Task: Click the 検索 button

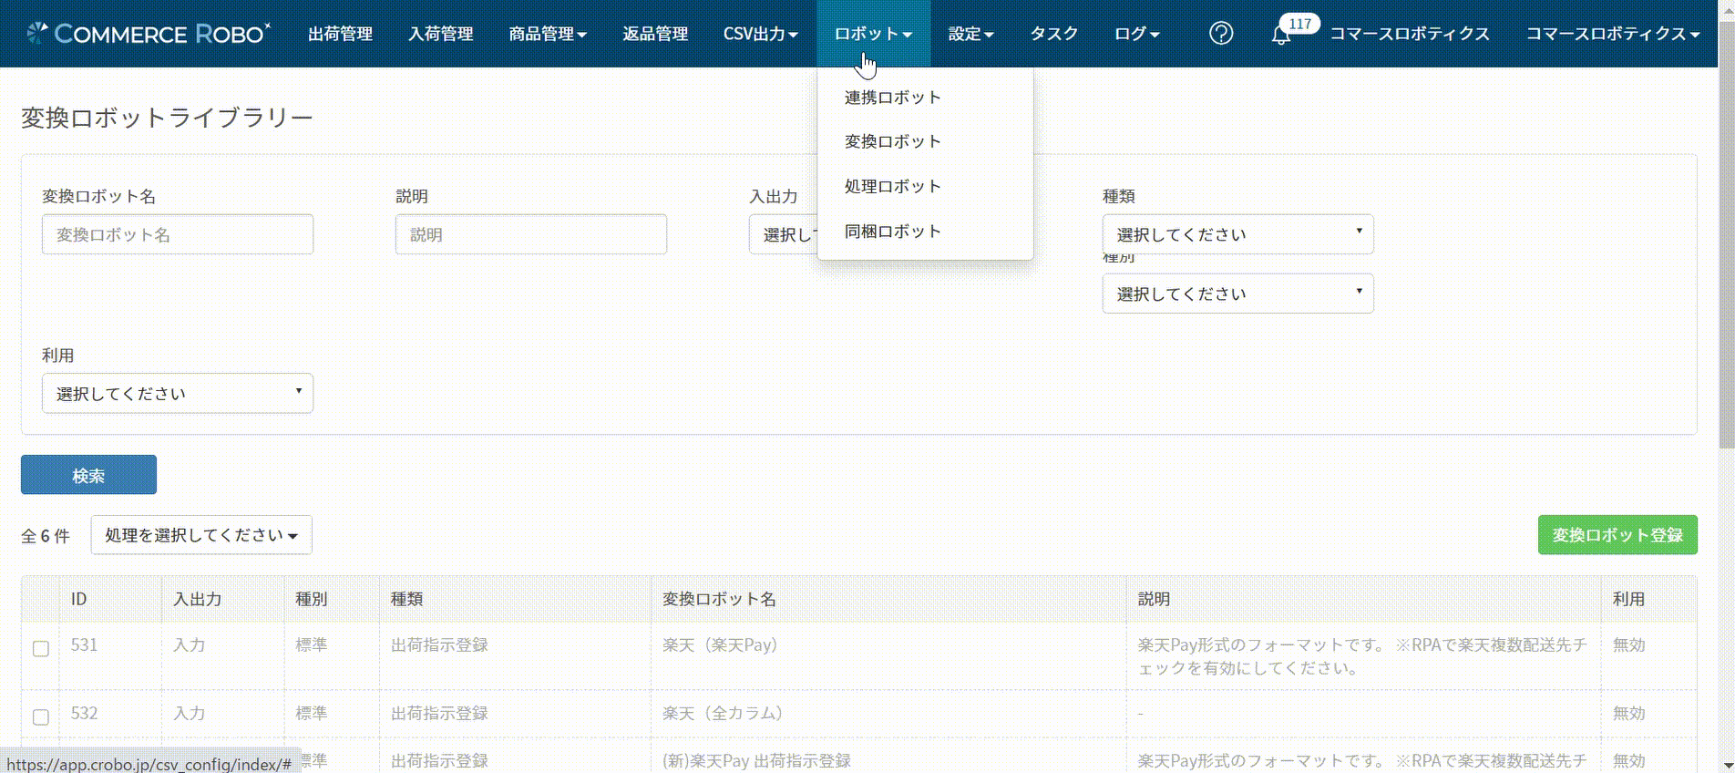Action: [88, 475]
